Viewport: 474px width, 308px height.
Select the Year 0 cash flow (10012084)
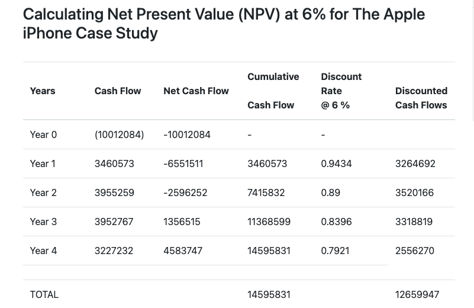[119, 134]
